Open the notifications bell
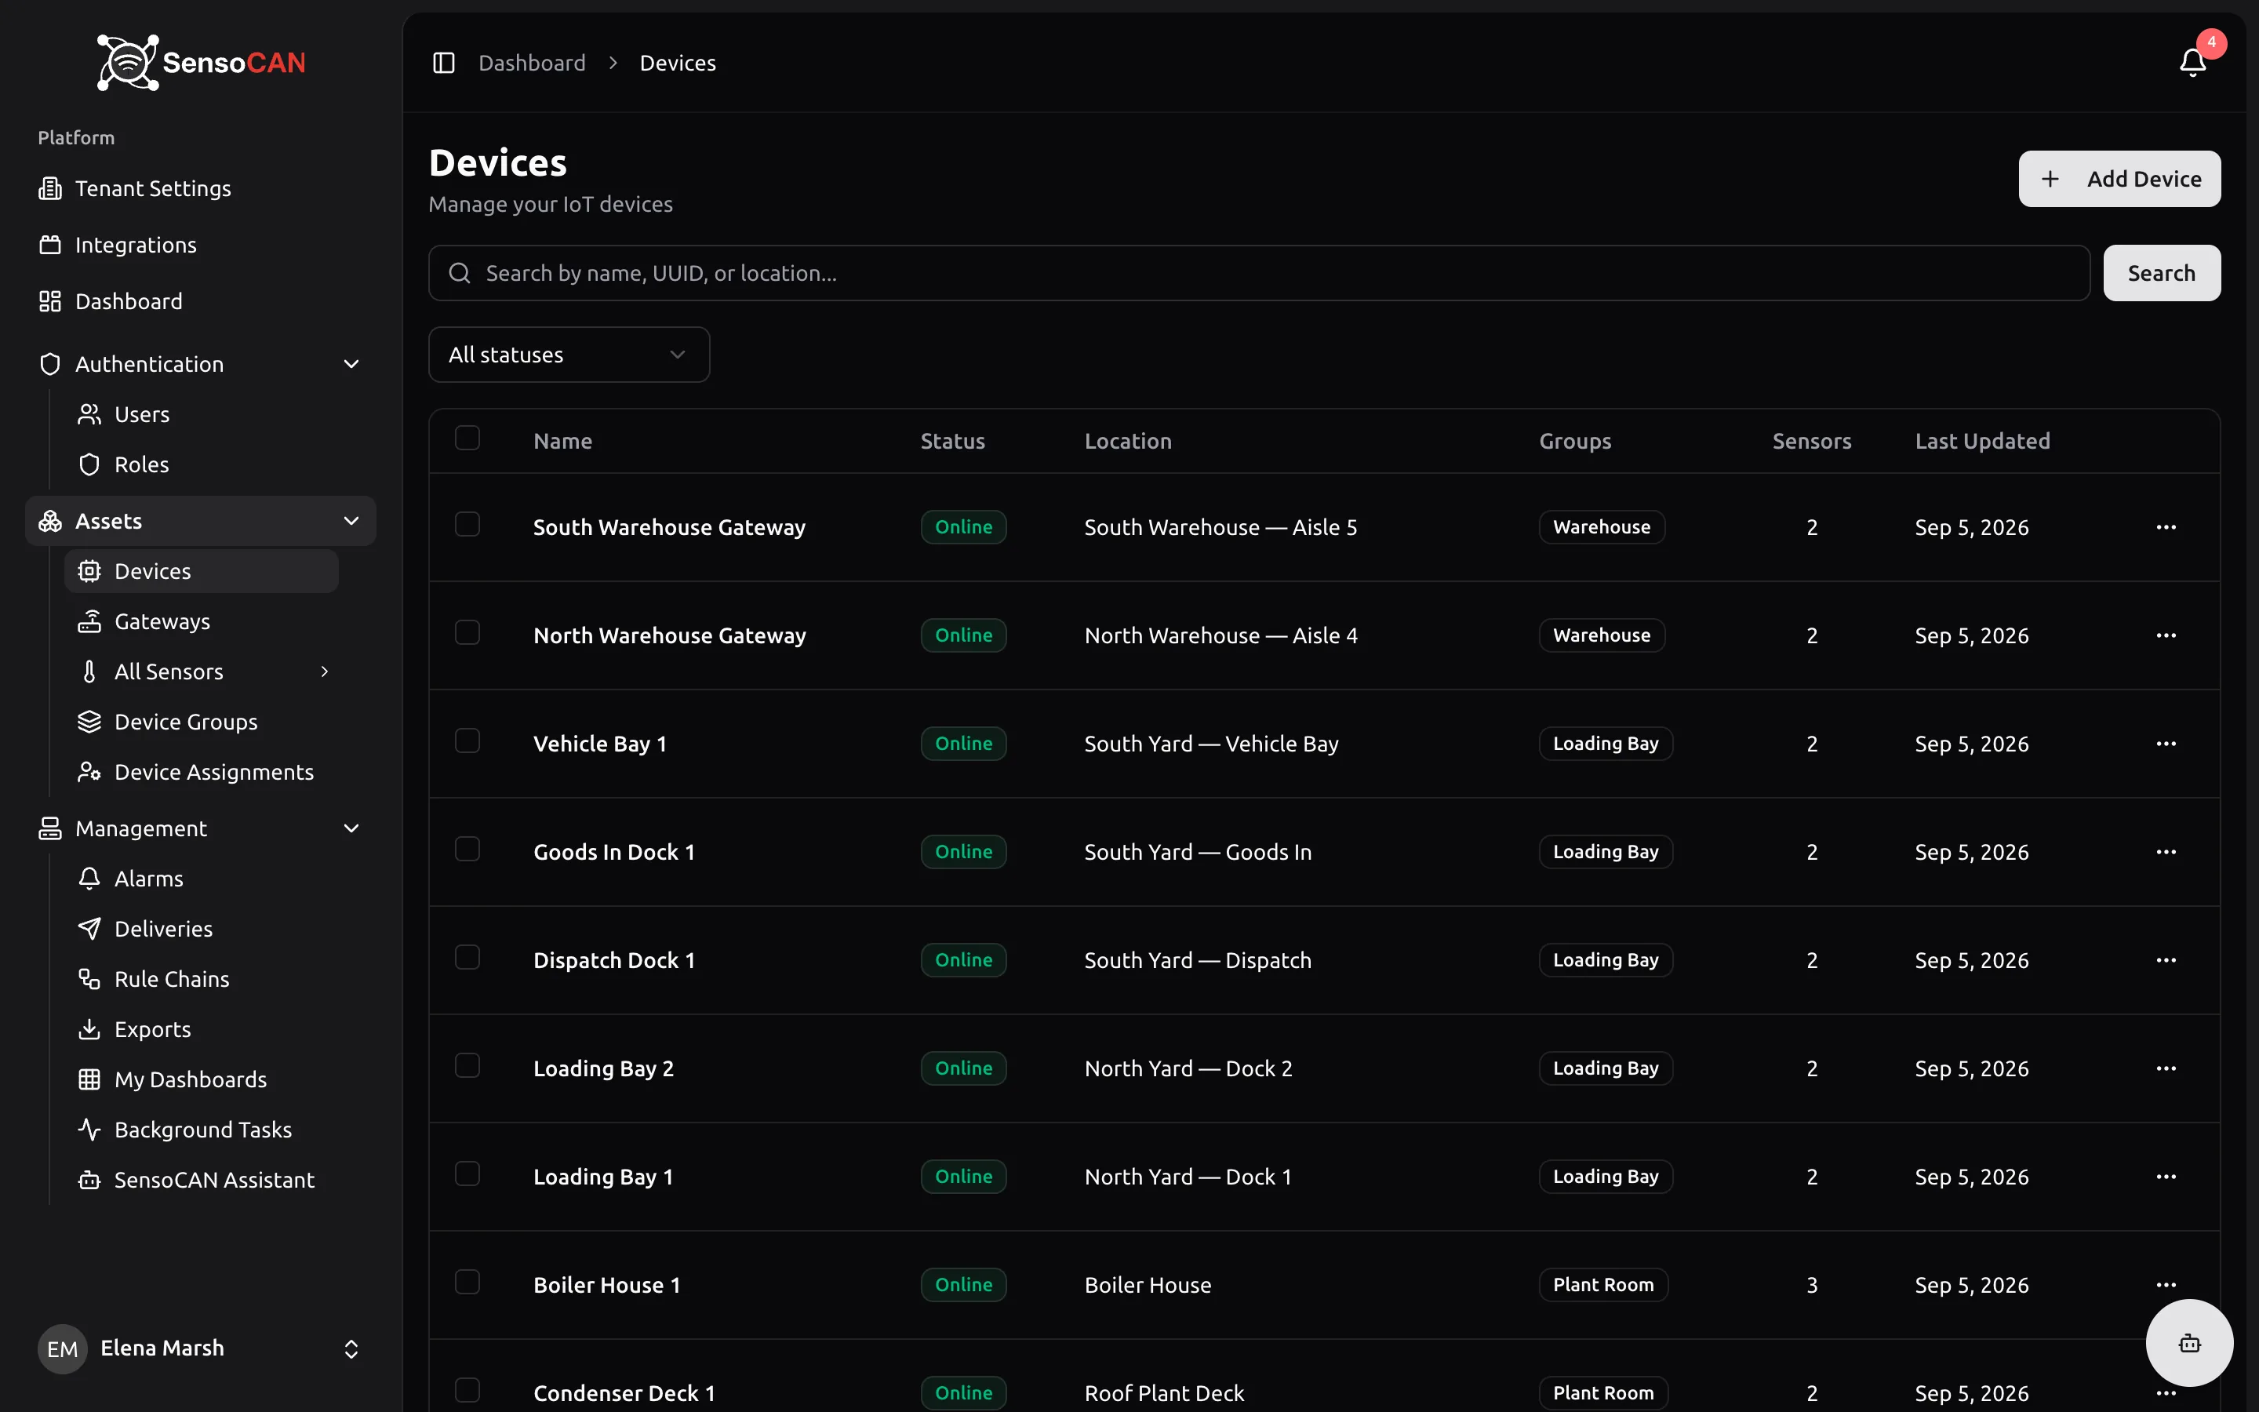The width and height of the screenshot is (2259, 1412). pyautogui.click(x=2192, y=63)
